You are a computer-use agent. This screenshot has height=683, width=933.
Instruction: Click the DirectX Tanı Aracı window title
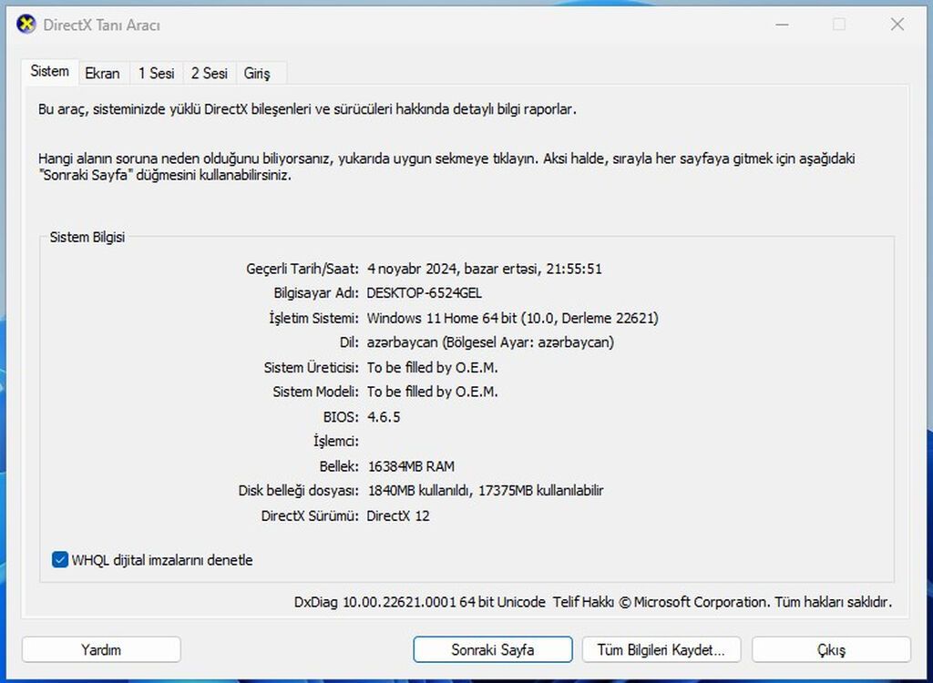[102, 25]
